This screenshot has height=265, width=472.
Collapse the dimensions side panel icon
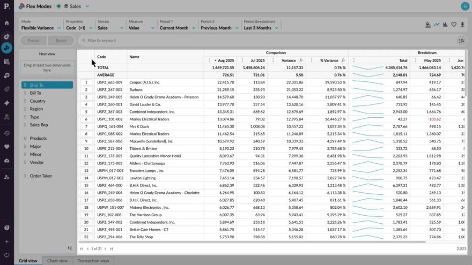70,248
